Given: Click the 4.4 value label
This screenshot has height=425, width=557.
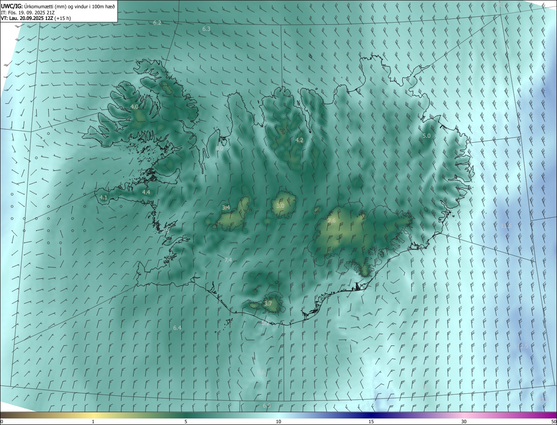Looking at the screenshot, I should point(146,192).
